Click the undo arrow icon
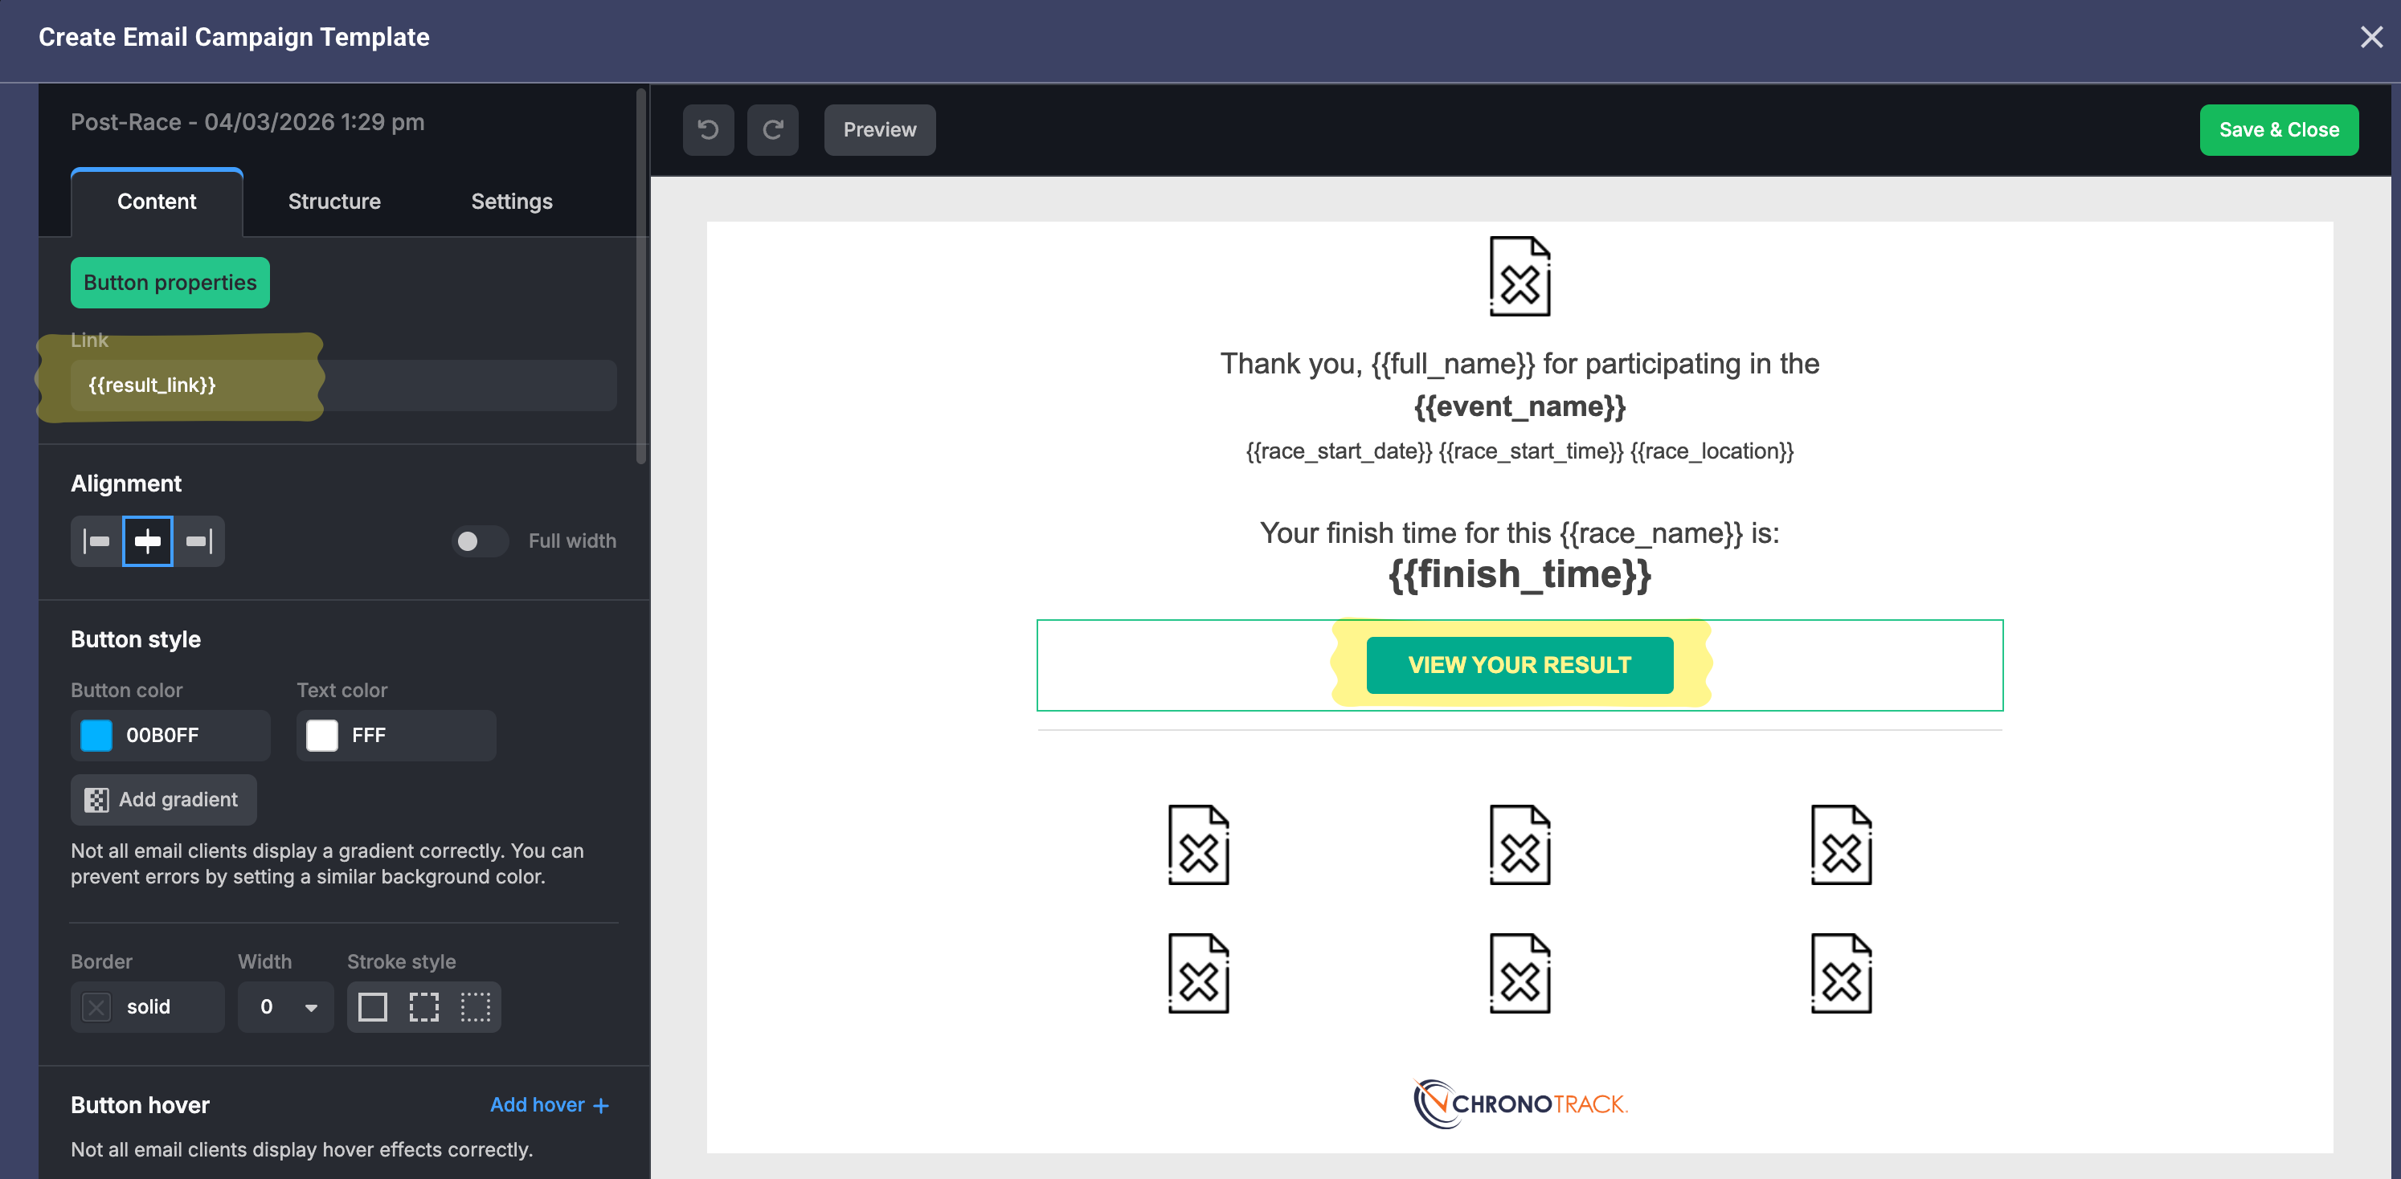The image size is (2401, 1179). [707, 129]
